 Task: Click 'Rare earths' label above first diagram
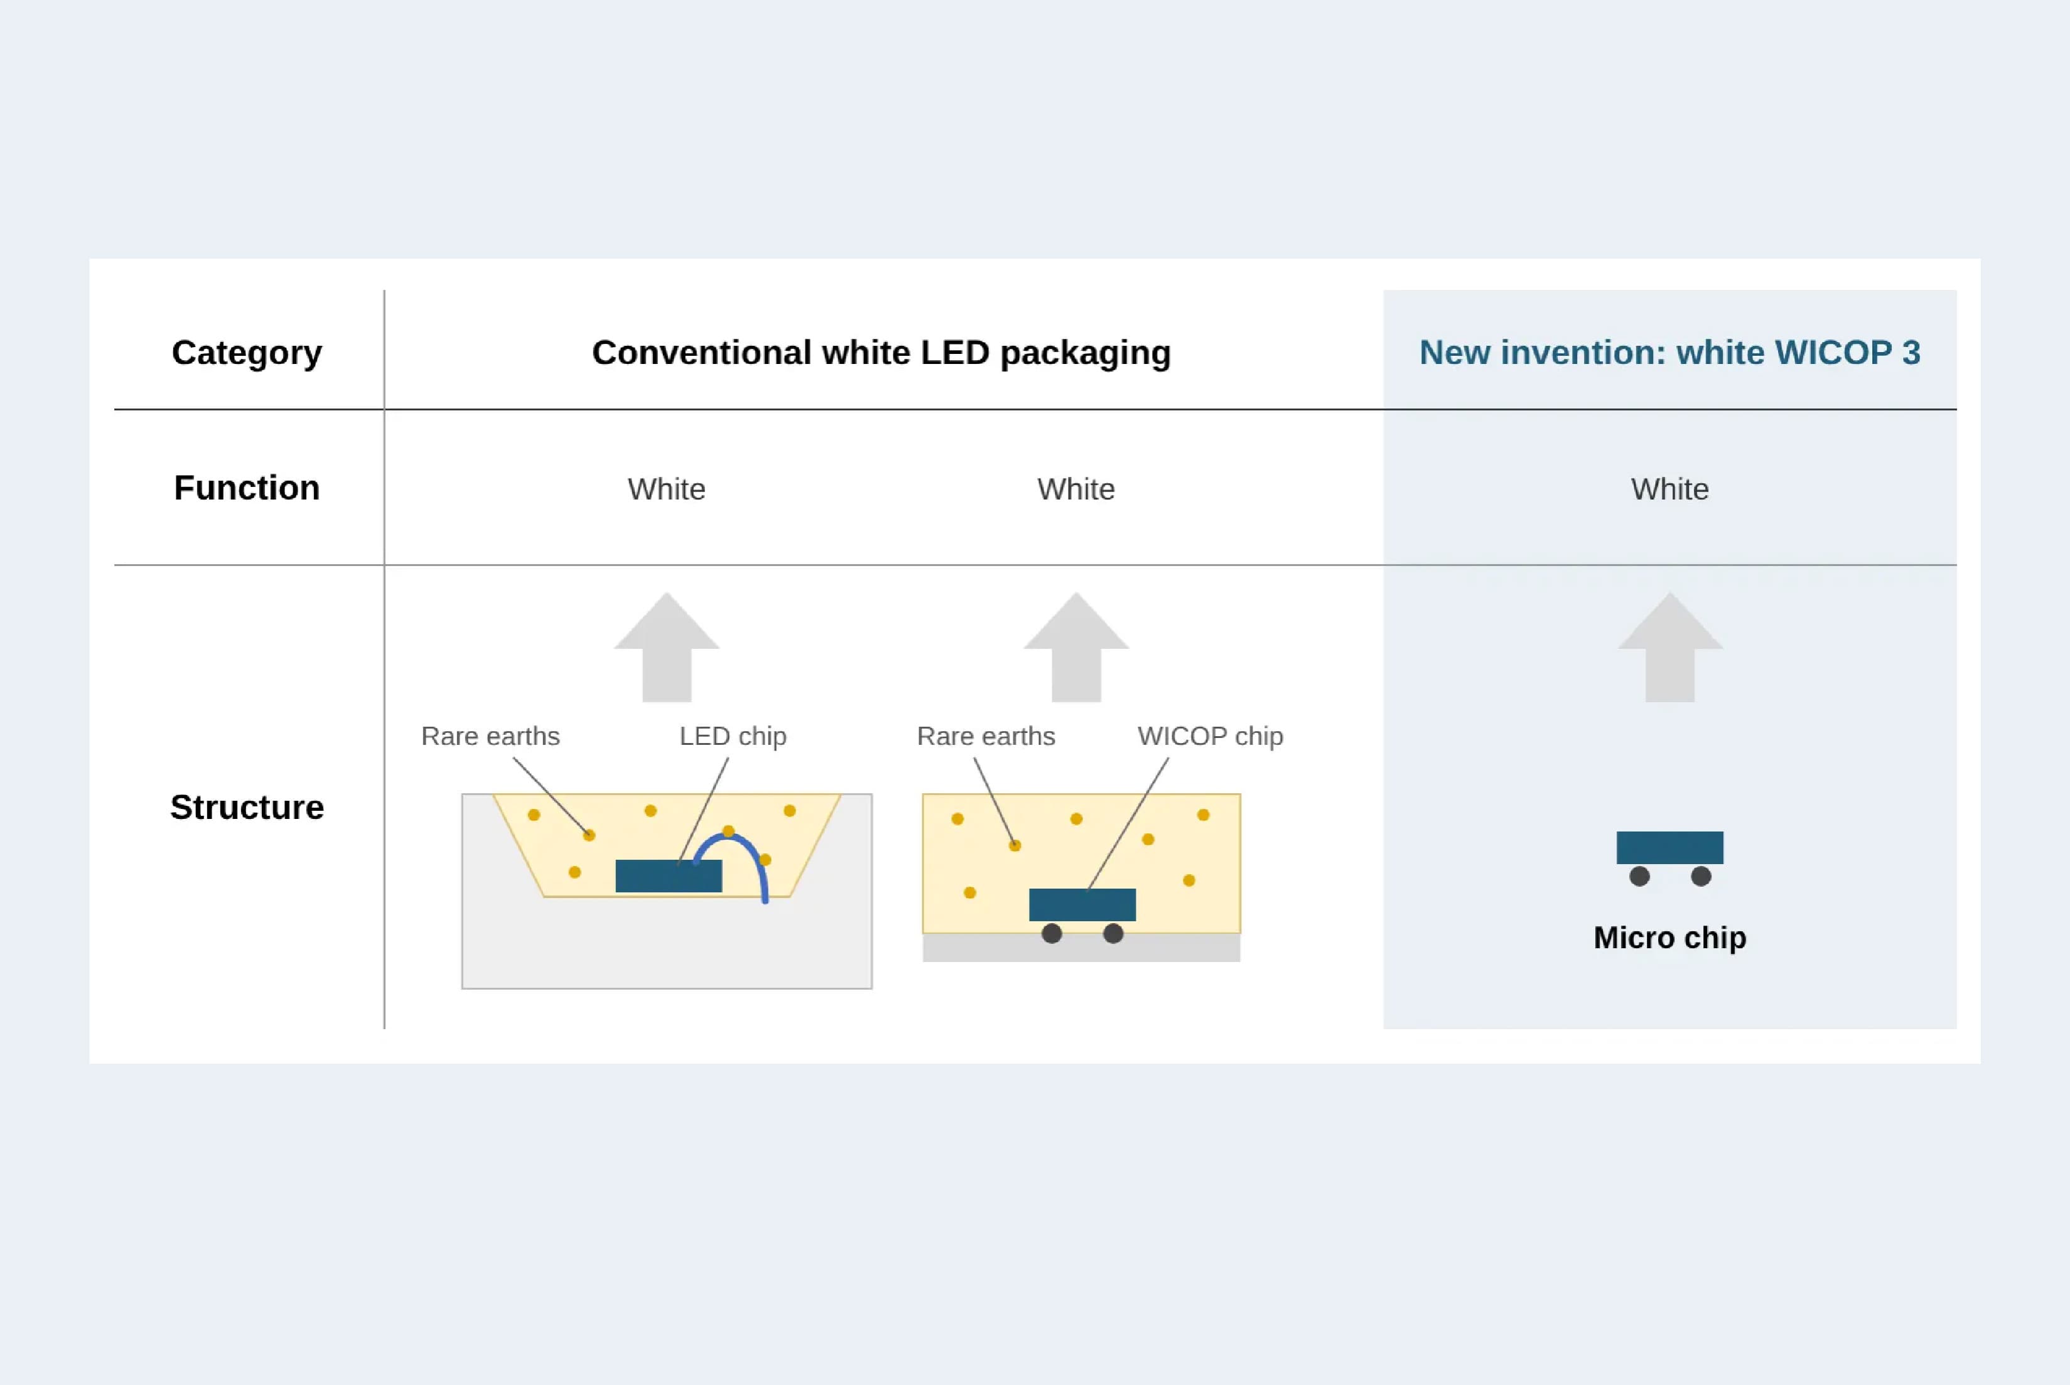(x=490, y=737)
